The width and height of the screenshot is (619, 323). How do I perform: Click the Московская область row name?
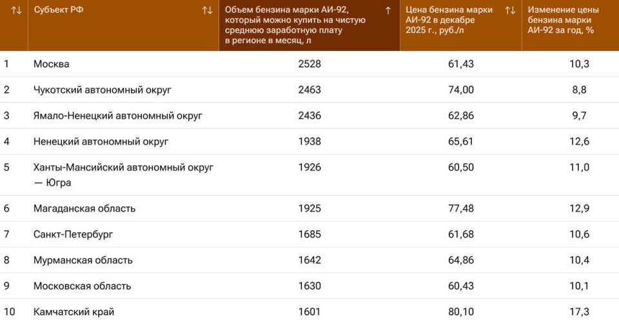[83, 286]
